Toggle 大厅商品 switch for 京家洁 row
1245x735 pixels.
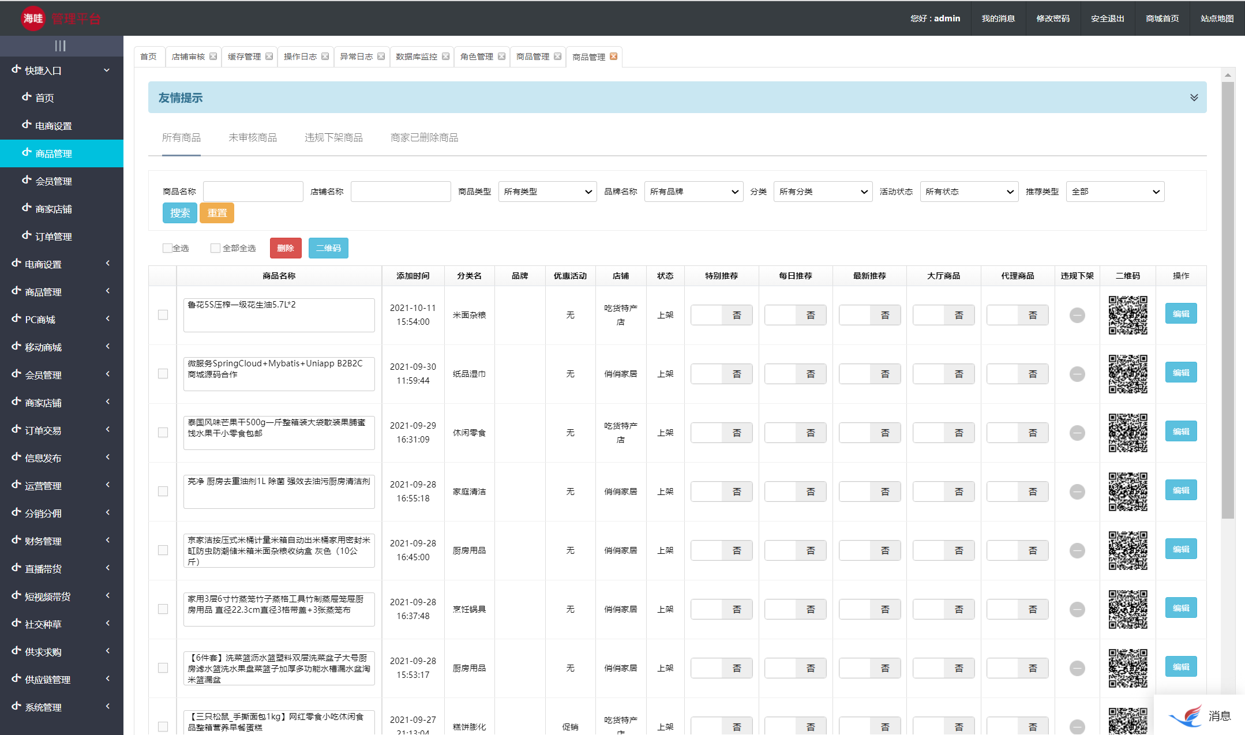[x=943, y=550]
